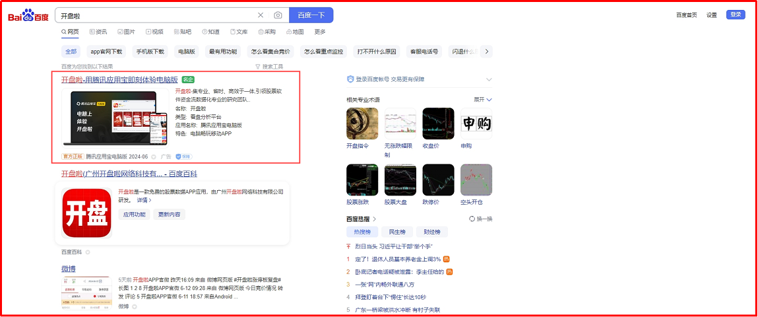Select the 手机版下载 filter chip
This screenshot has width=758, height=317.
[150, 52]
